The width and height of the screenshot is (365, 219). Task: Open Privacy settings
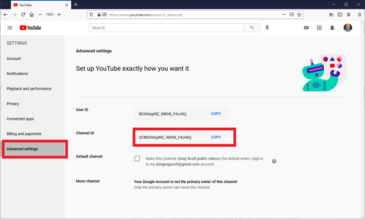pyautogui.click(x=13, y=104)
